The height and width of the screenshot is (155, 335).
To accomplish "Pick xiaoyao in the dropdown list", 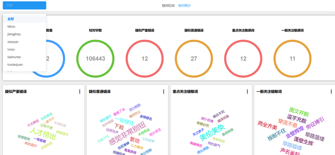I will pos(13,42).
